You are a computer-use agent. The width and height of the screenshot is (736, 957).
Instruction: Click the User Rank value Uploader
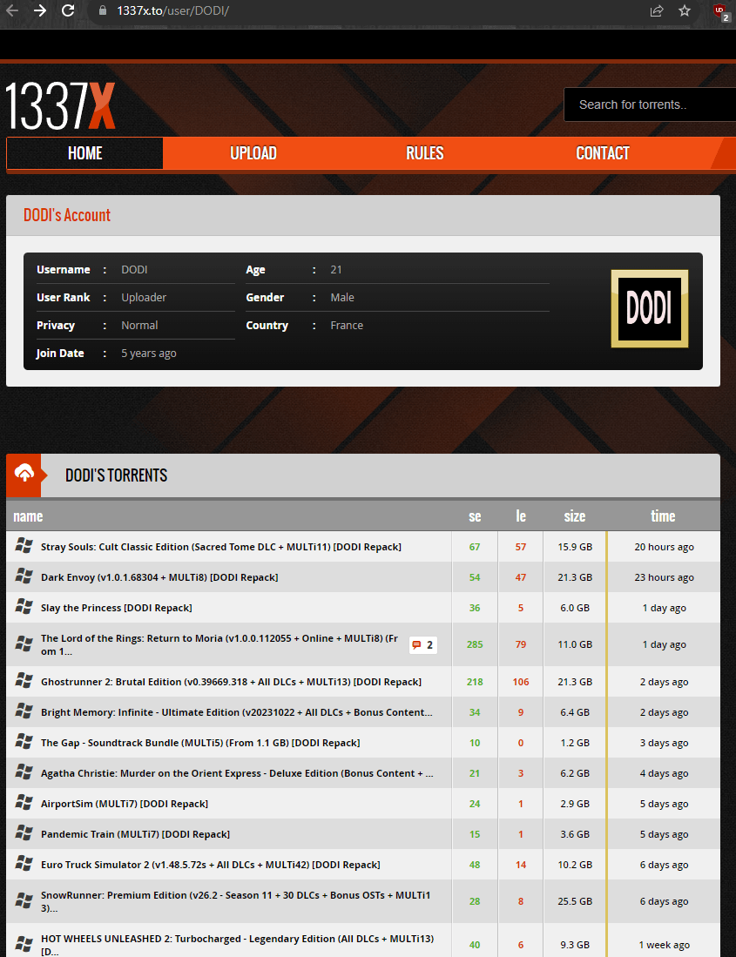tap(144, 297)
